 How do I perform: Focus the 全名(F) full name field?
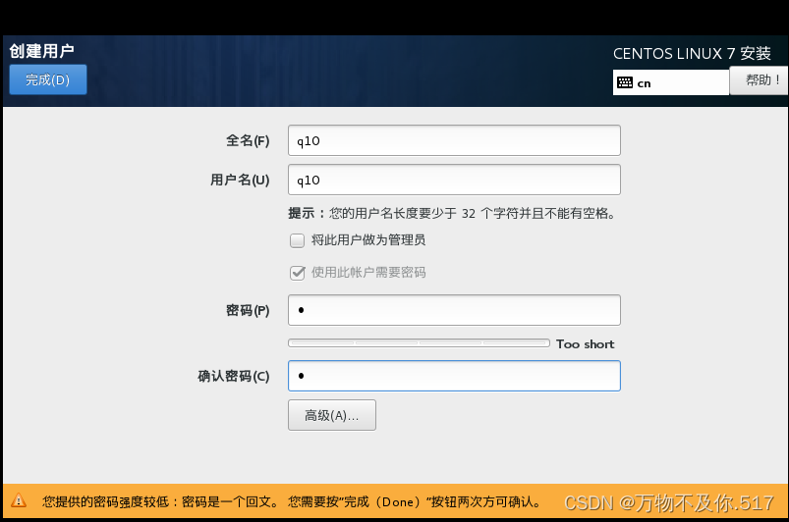(454, 140)
